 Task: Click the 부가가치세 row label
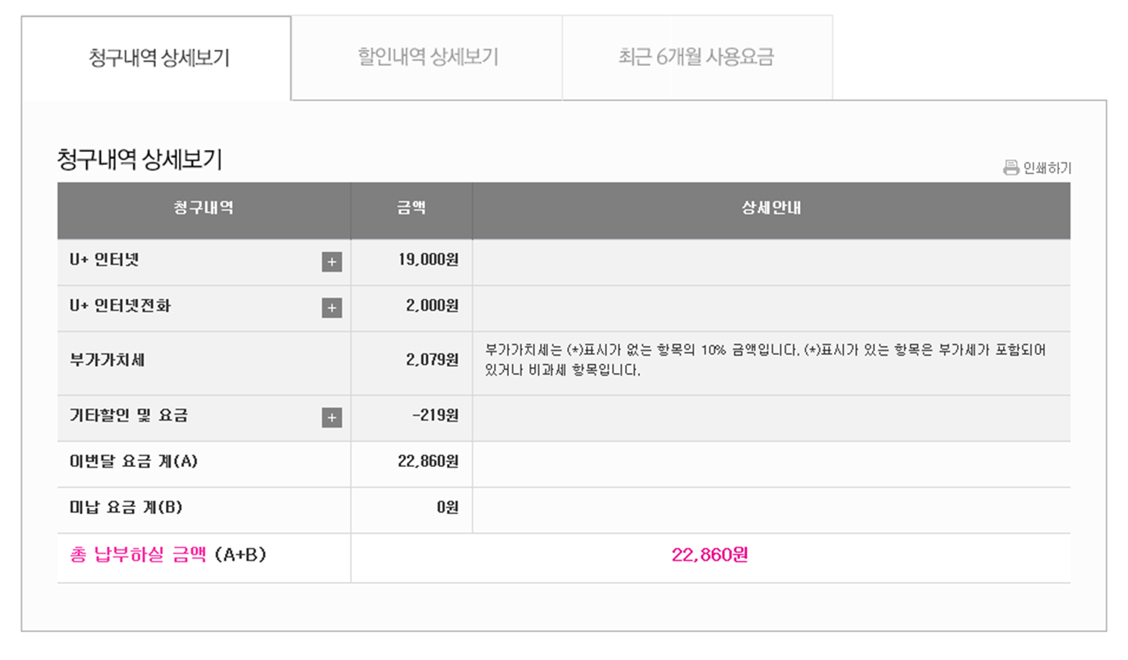coord(107,360)
